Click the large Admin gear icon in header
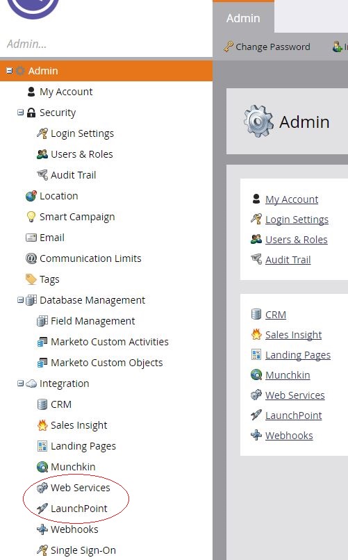This screenshot has width=348, height=560. click(258, 122)
